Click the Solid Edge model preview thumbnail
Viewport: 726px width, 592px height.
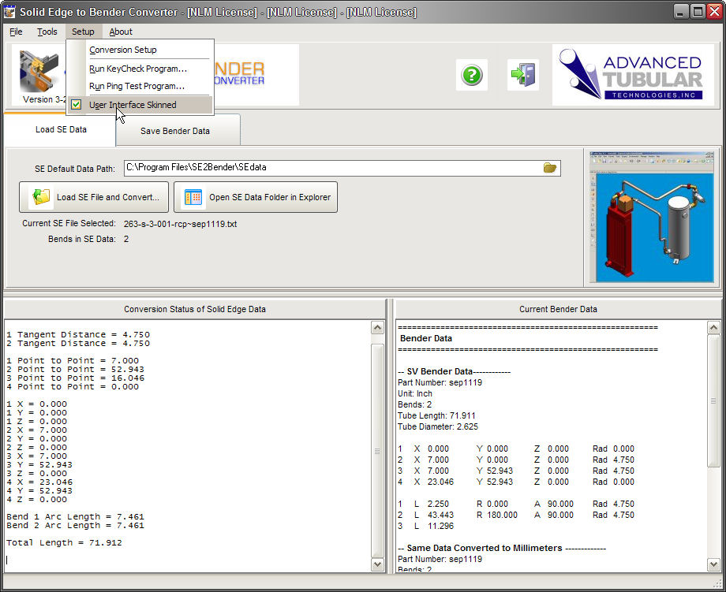coord(652,216)
